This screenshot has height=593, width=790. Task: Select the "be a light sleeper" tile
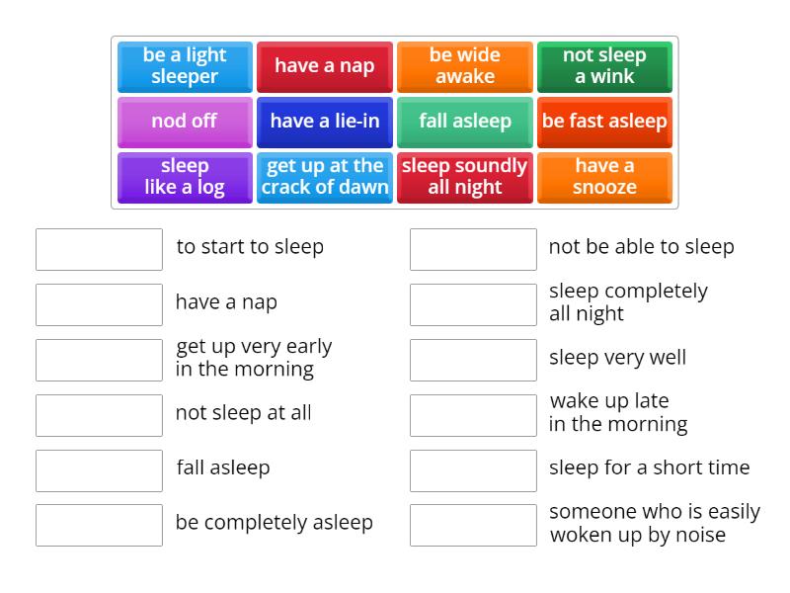click(x=184, y=65)
